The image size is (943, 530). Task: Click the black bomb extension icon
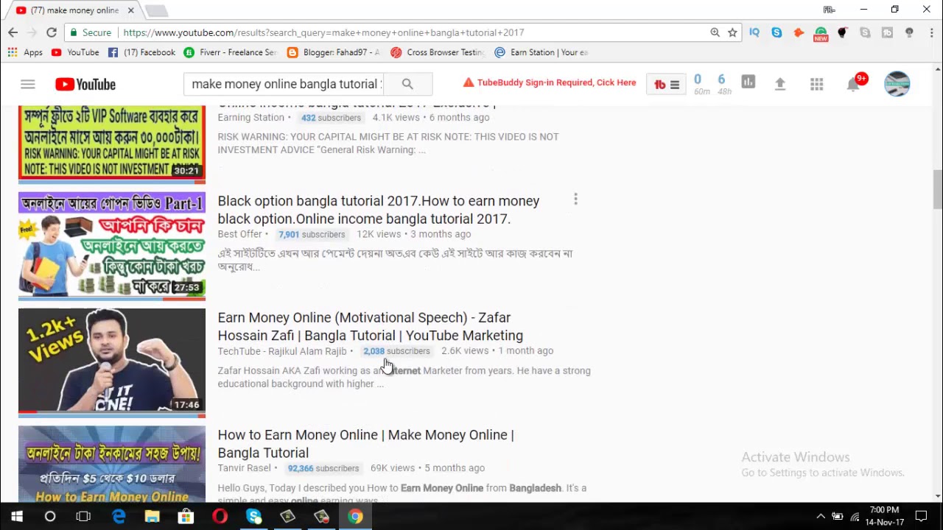[843, 32]
